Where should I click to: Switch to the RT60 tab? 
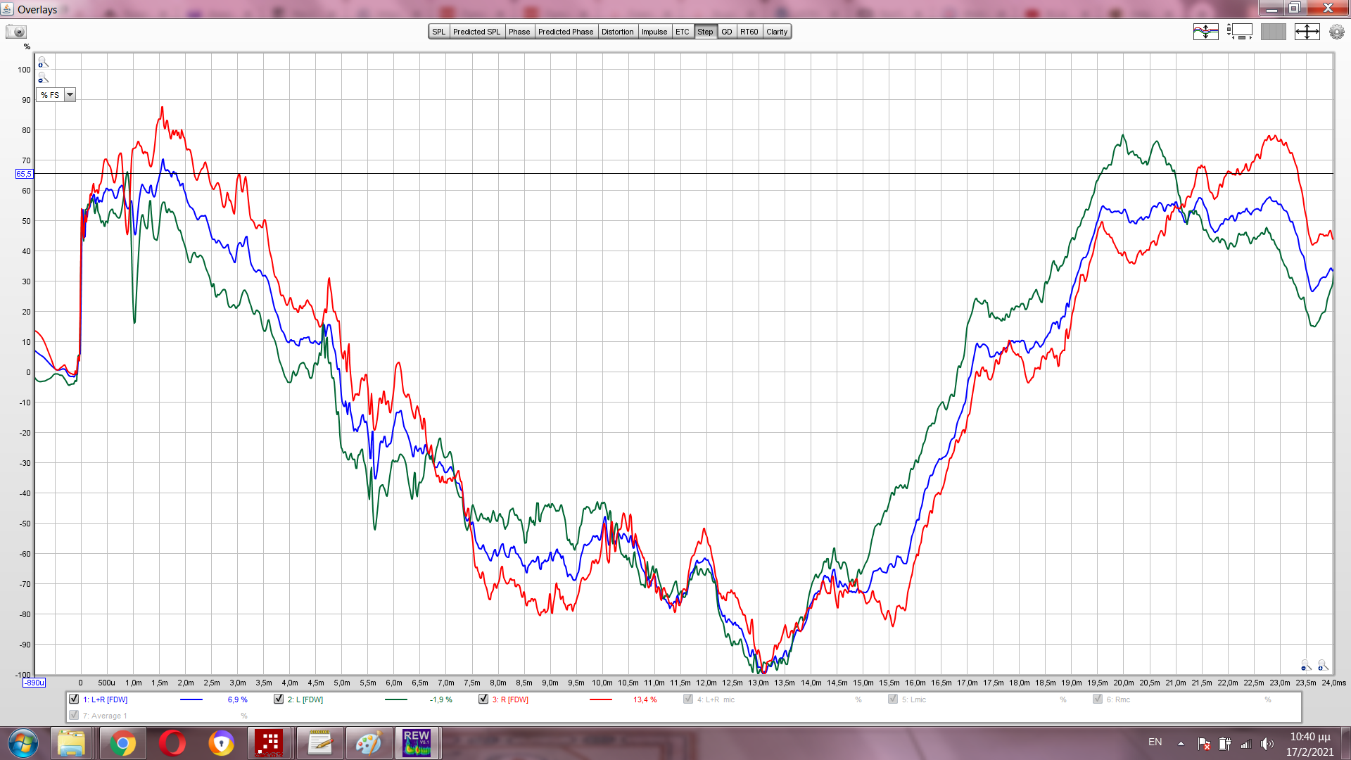749,32
